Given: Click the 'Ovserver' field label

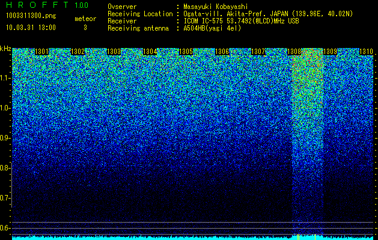Looking at the screenshot, I should [122, 7].
